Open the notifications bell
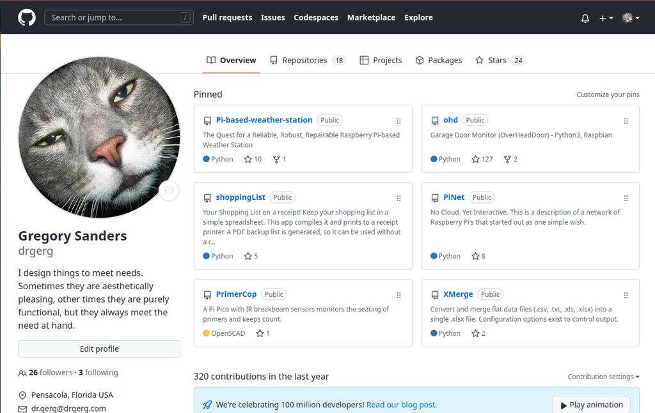This screenshot has width=655, height=413. 585,18
